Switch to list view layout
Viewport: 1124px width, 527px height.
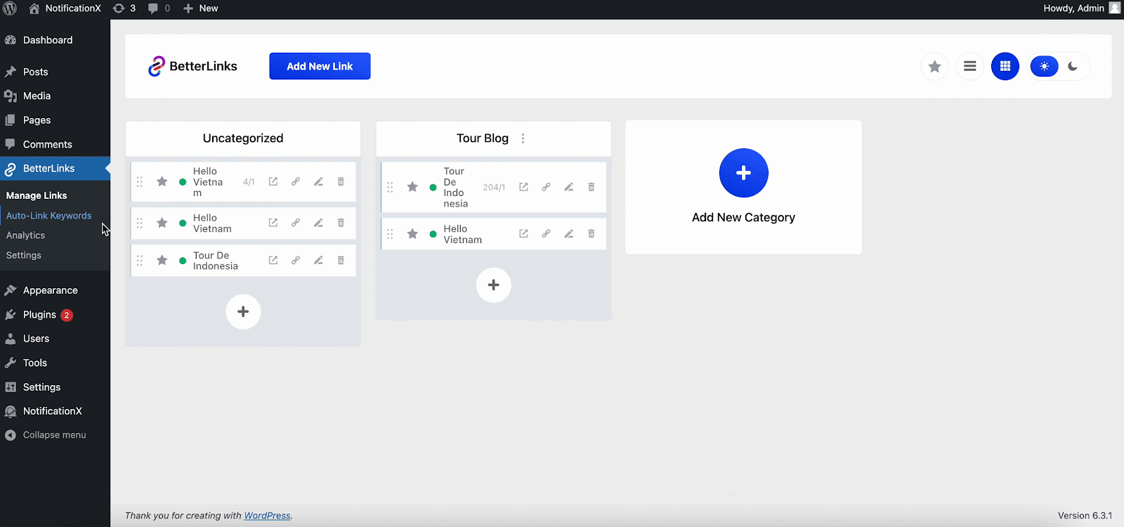point(969,66)
